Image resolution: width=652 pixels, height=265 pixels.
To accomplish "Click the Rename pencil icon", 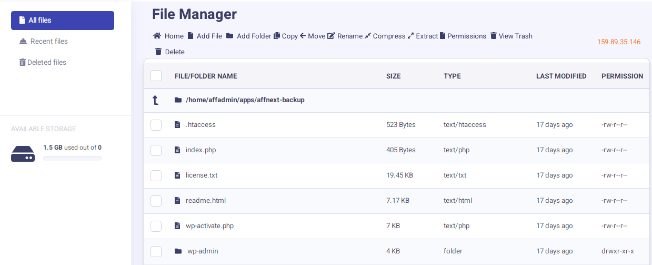I will pos(331,36).
